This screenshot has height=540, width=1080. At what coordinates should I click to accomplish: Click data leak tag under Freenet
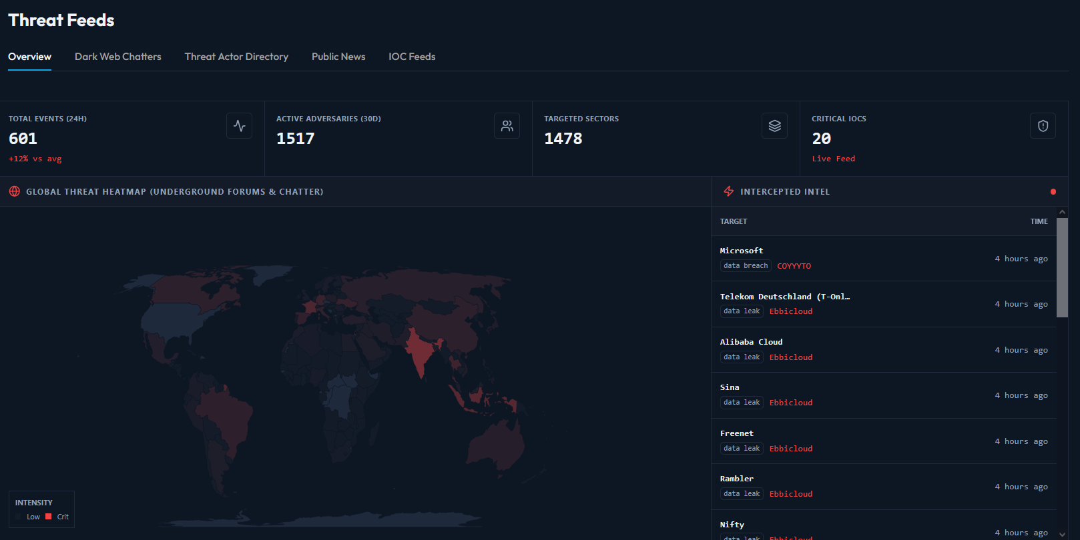742,449
